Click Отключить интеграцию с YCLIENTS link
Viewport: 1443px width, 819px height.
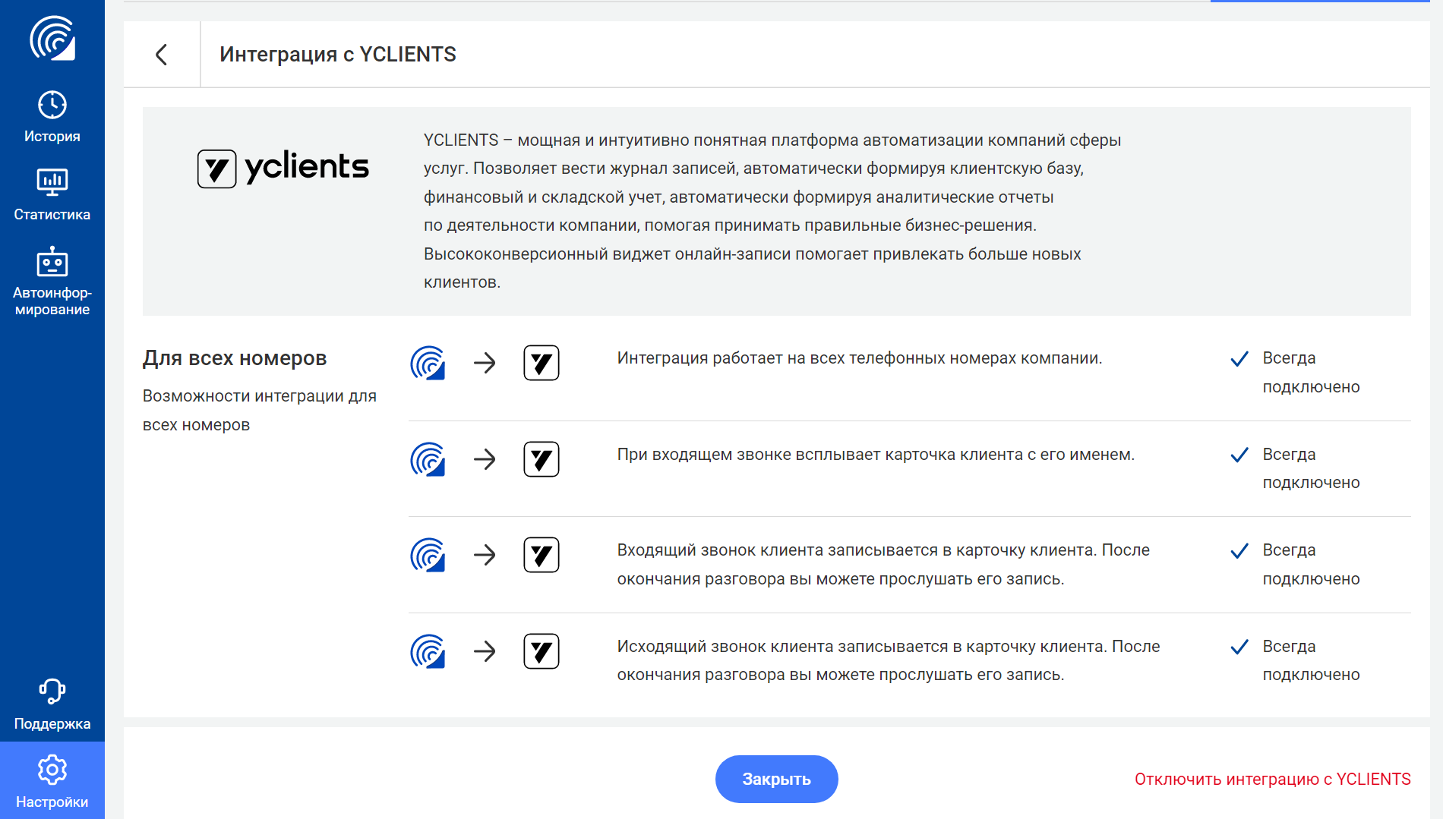point(1272,780)
